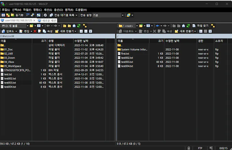Open the 명령(C) menu
Viewport: 232px width, 150px height.
38,10
